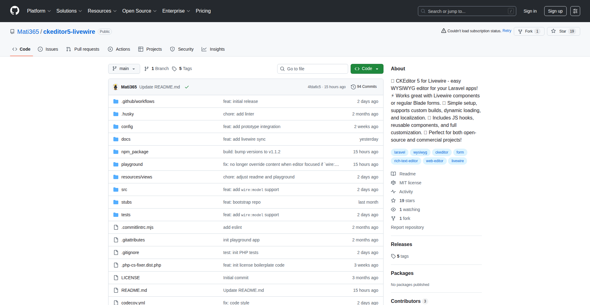
Task: Expand the main branch dropdown
Action: 124,69
